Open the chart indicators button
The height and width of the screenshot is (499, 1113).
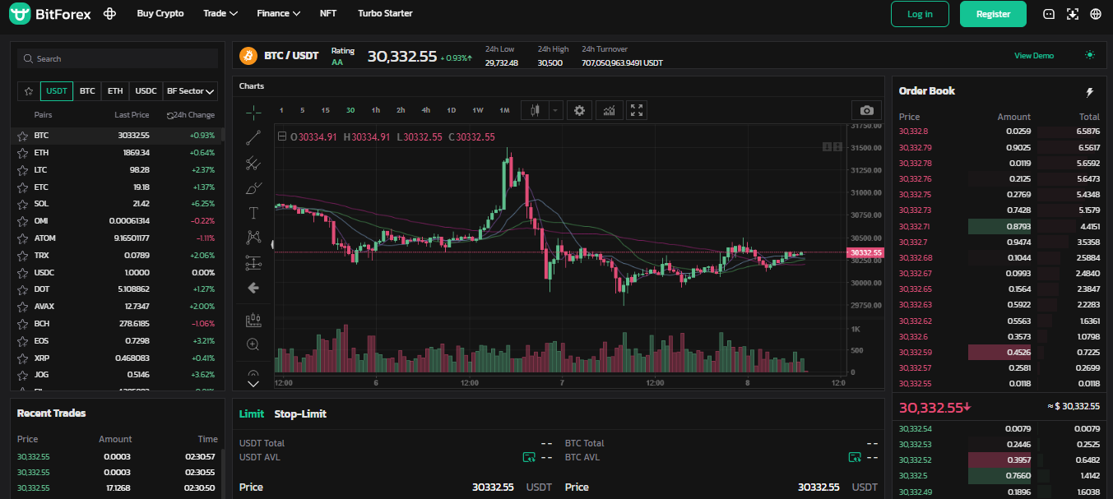(609, 110)
